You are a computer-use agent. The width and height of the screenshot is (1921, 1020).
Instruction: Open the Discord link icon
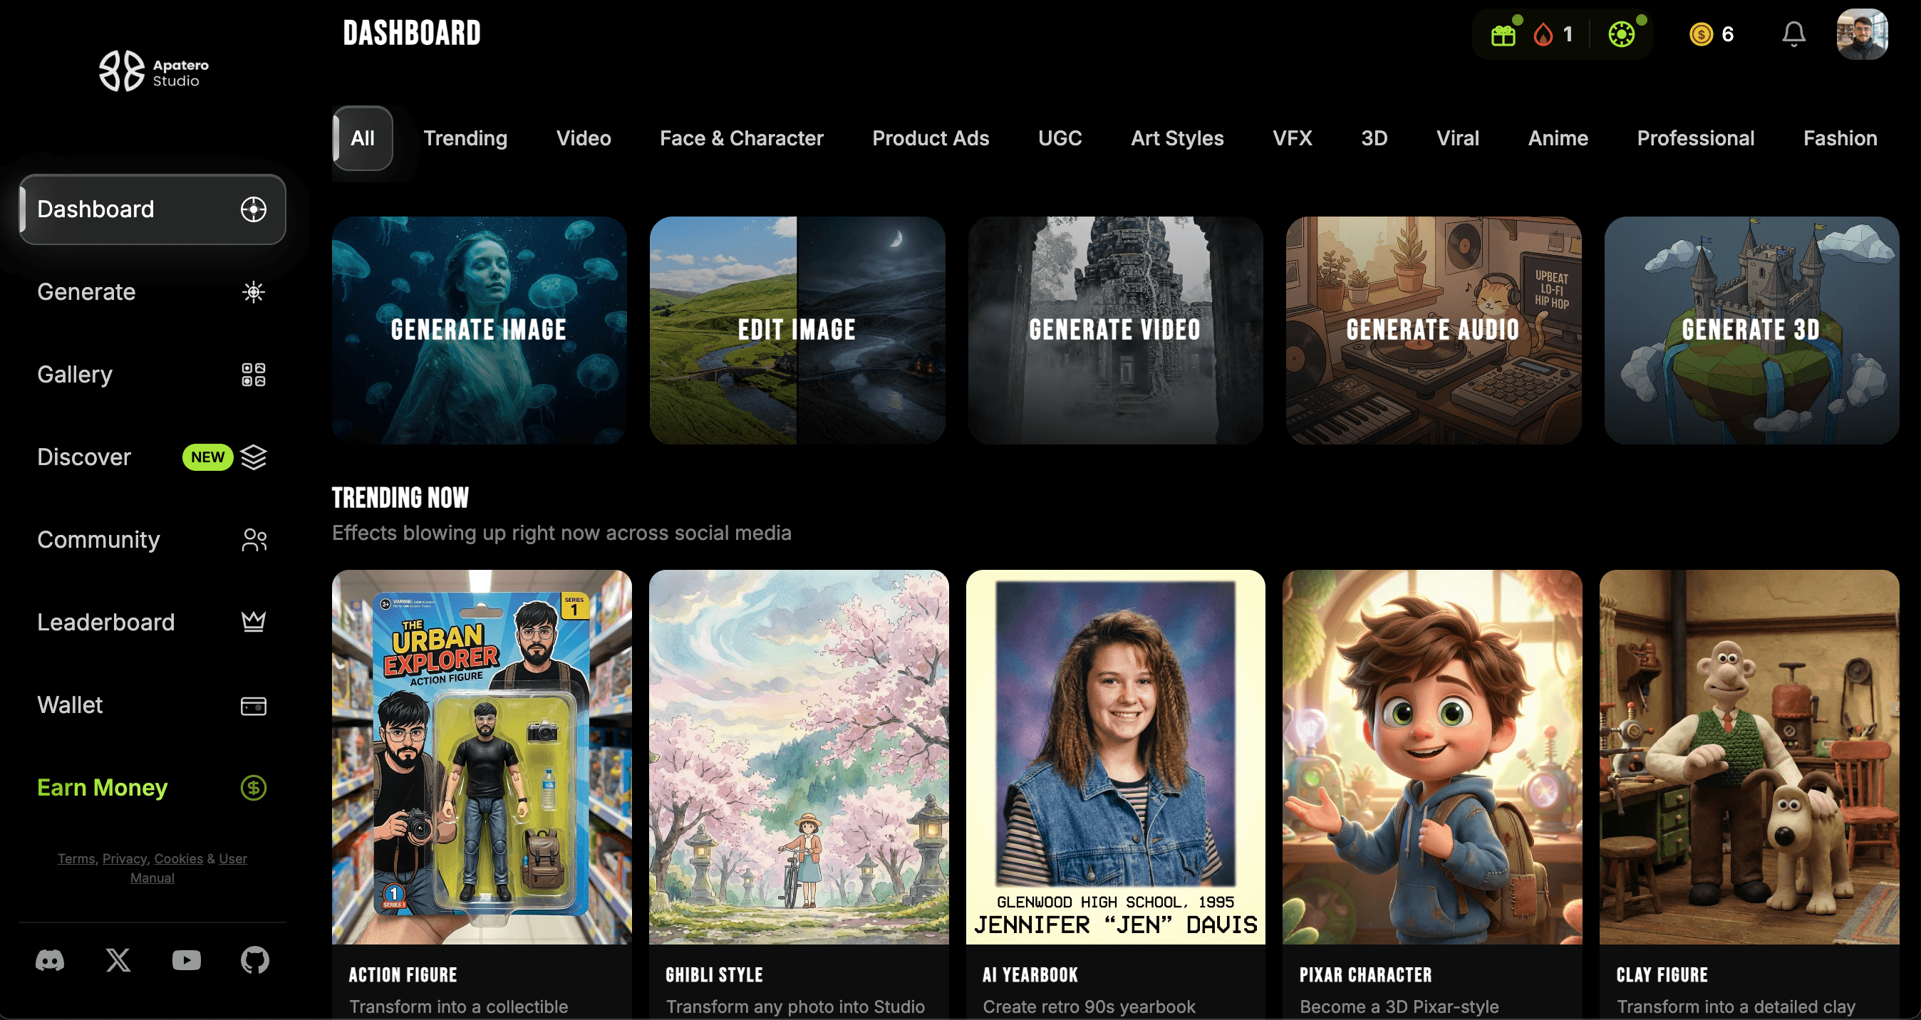click(50, 960)
